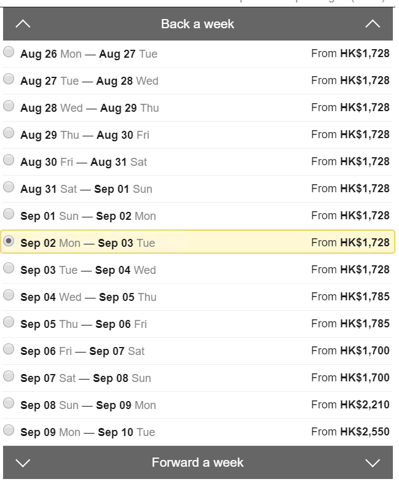
Task: Go back a week using the header label
Action: click(197, 24)
